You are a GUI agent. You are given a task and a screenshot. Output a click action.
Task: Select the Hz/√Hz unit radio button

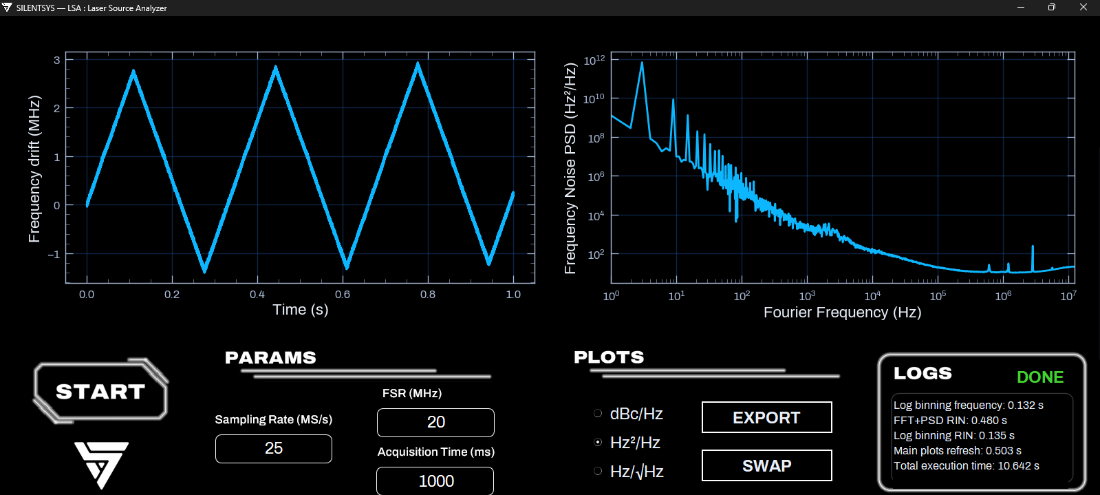click(598, 471)
